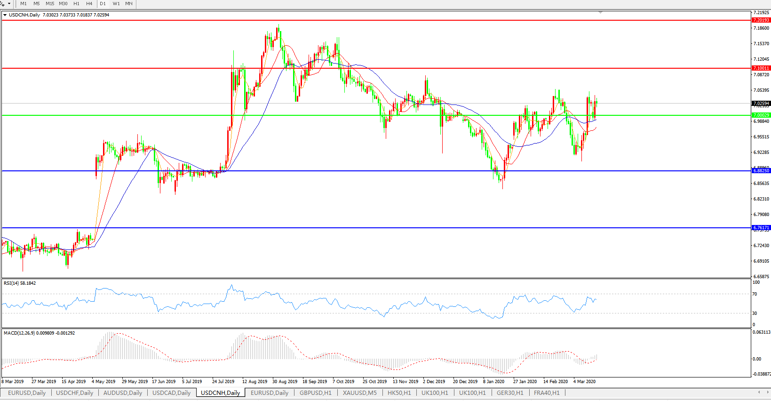This screenshot has height=401, width=771.
Task: Open the GBPUSD,H1 chart tab
Action: pyautogui.click(x=315, y=393)
